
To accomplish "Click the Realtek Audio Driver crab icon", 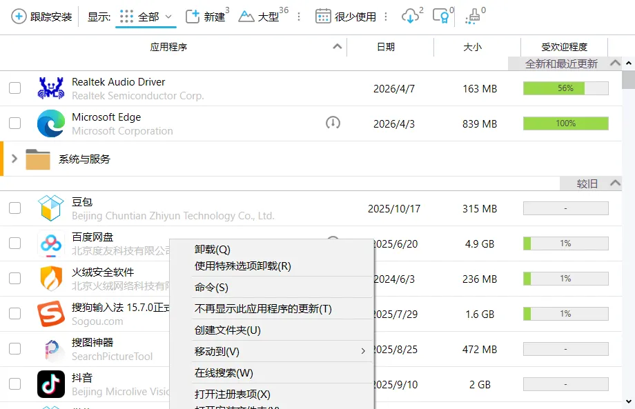I will [51, 88].
